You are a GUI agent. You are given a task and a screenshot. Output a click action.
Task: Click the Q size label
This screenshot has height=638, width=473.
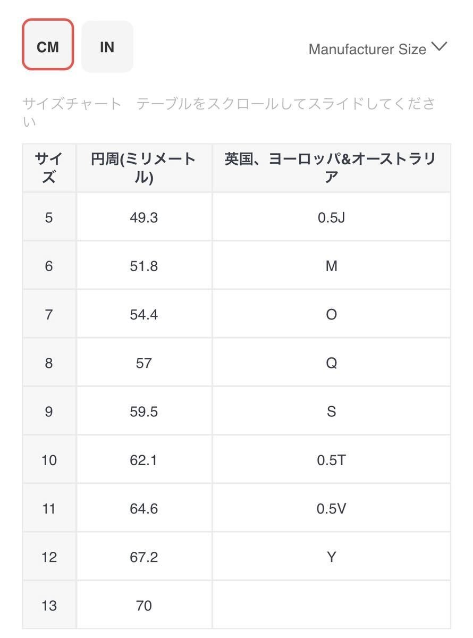pos(331,363)
